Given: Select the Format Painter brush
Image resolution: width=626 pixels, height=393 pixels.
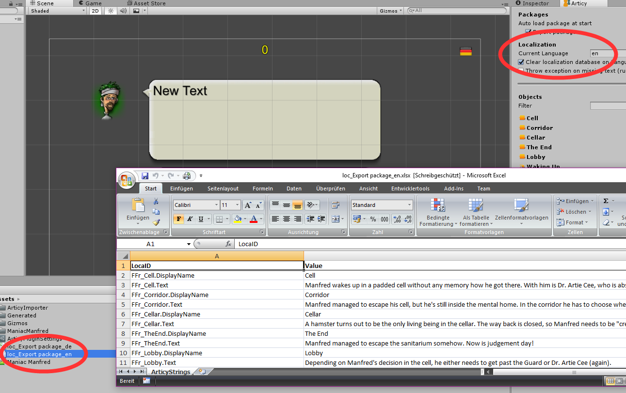Looking at the screenshot, I should click(156, 222).
